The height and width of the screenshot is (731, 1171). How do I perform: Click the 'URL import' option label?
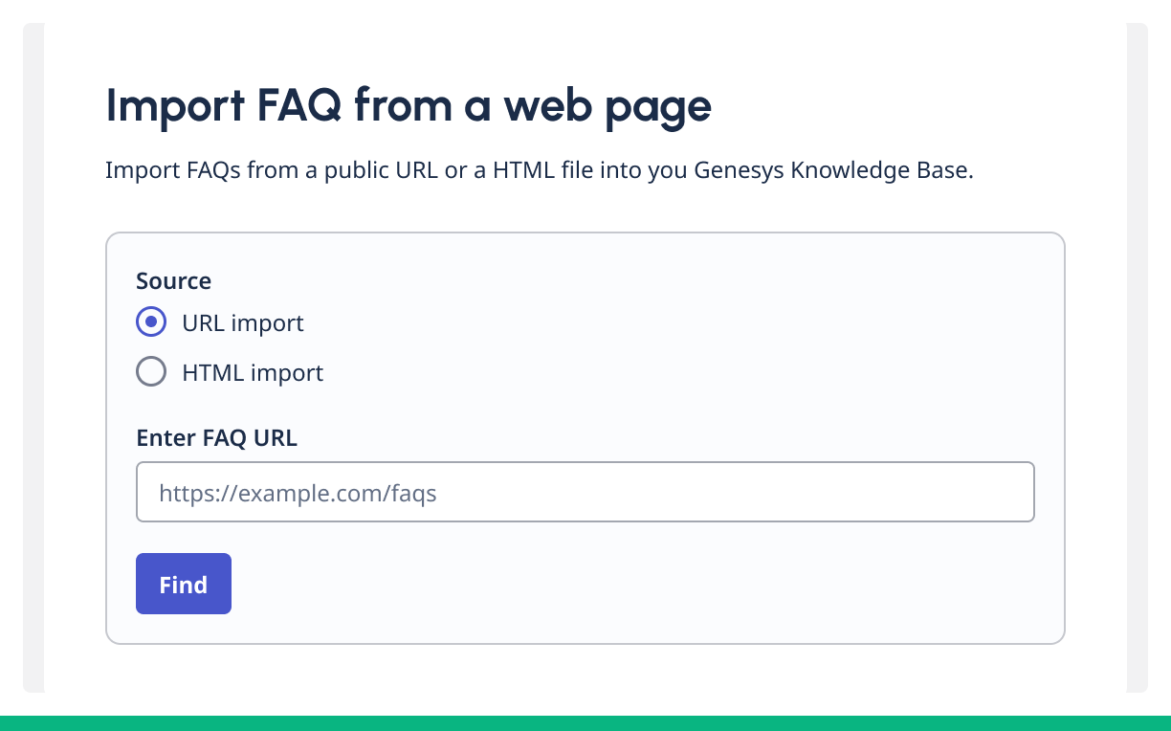[x=243, y=323]
